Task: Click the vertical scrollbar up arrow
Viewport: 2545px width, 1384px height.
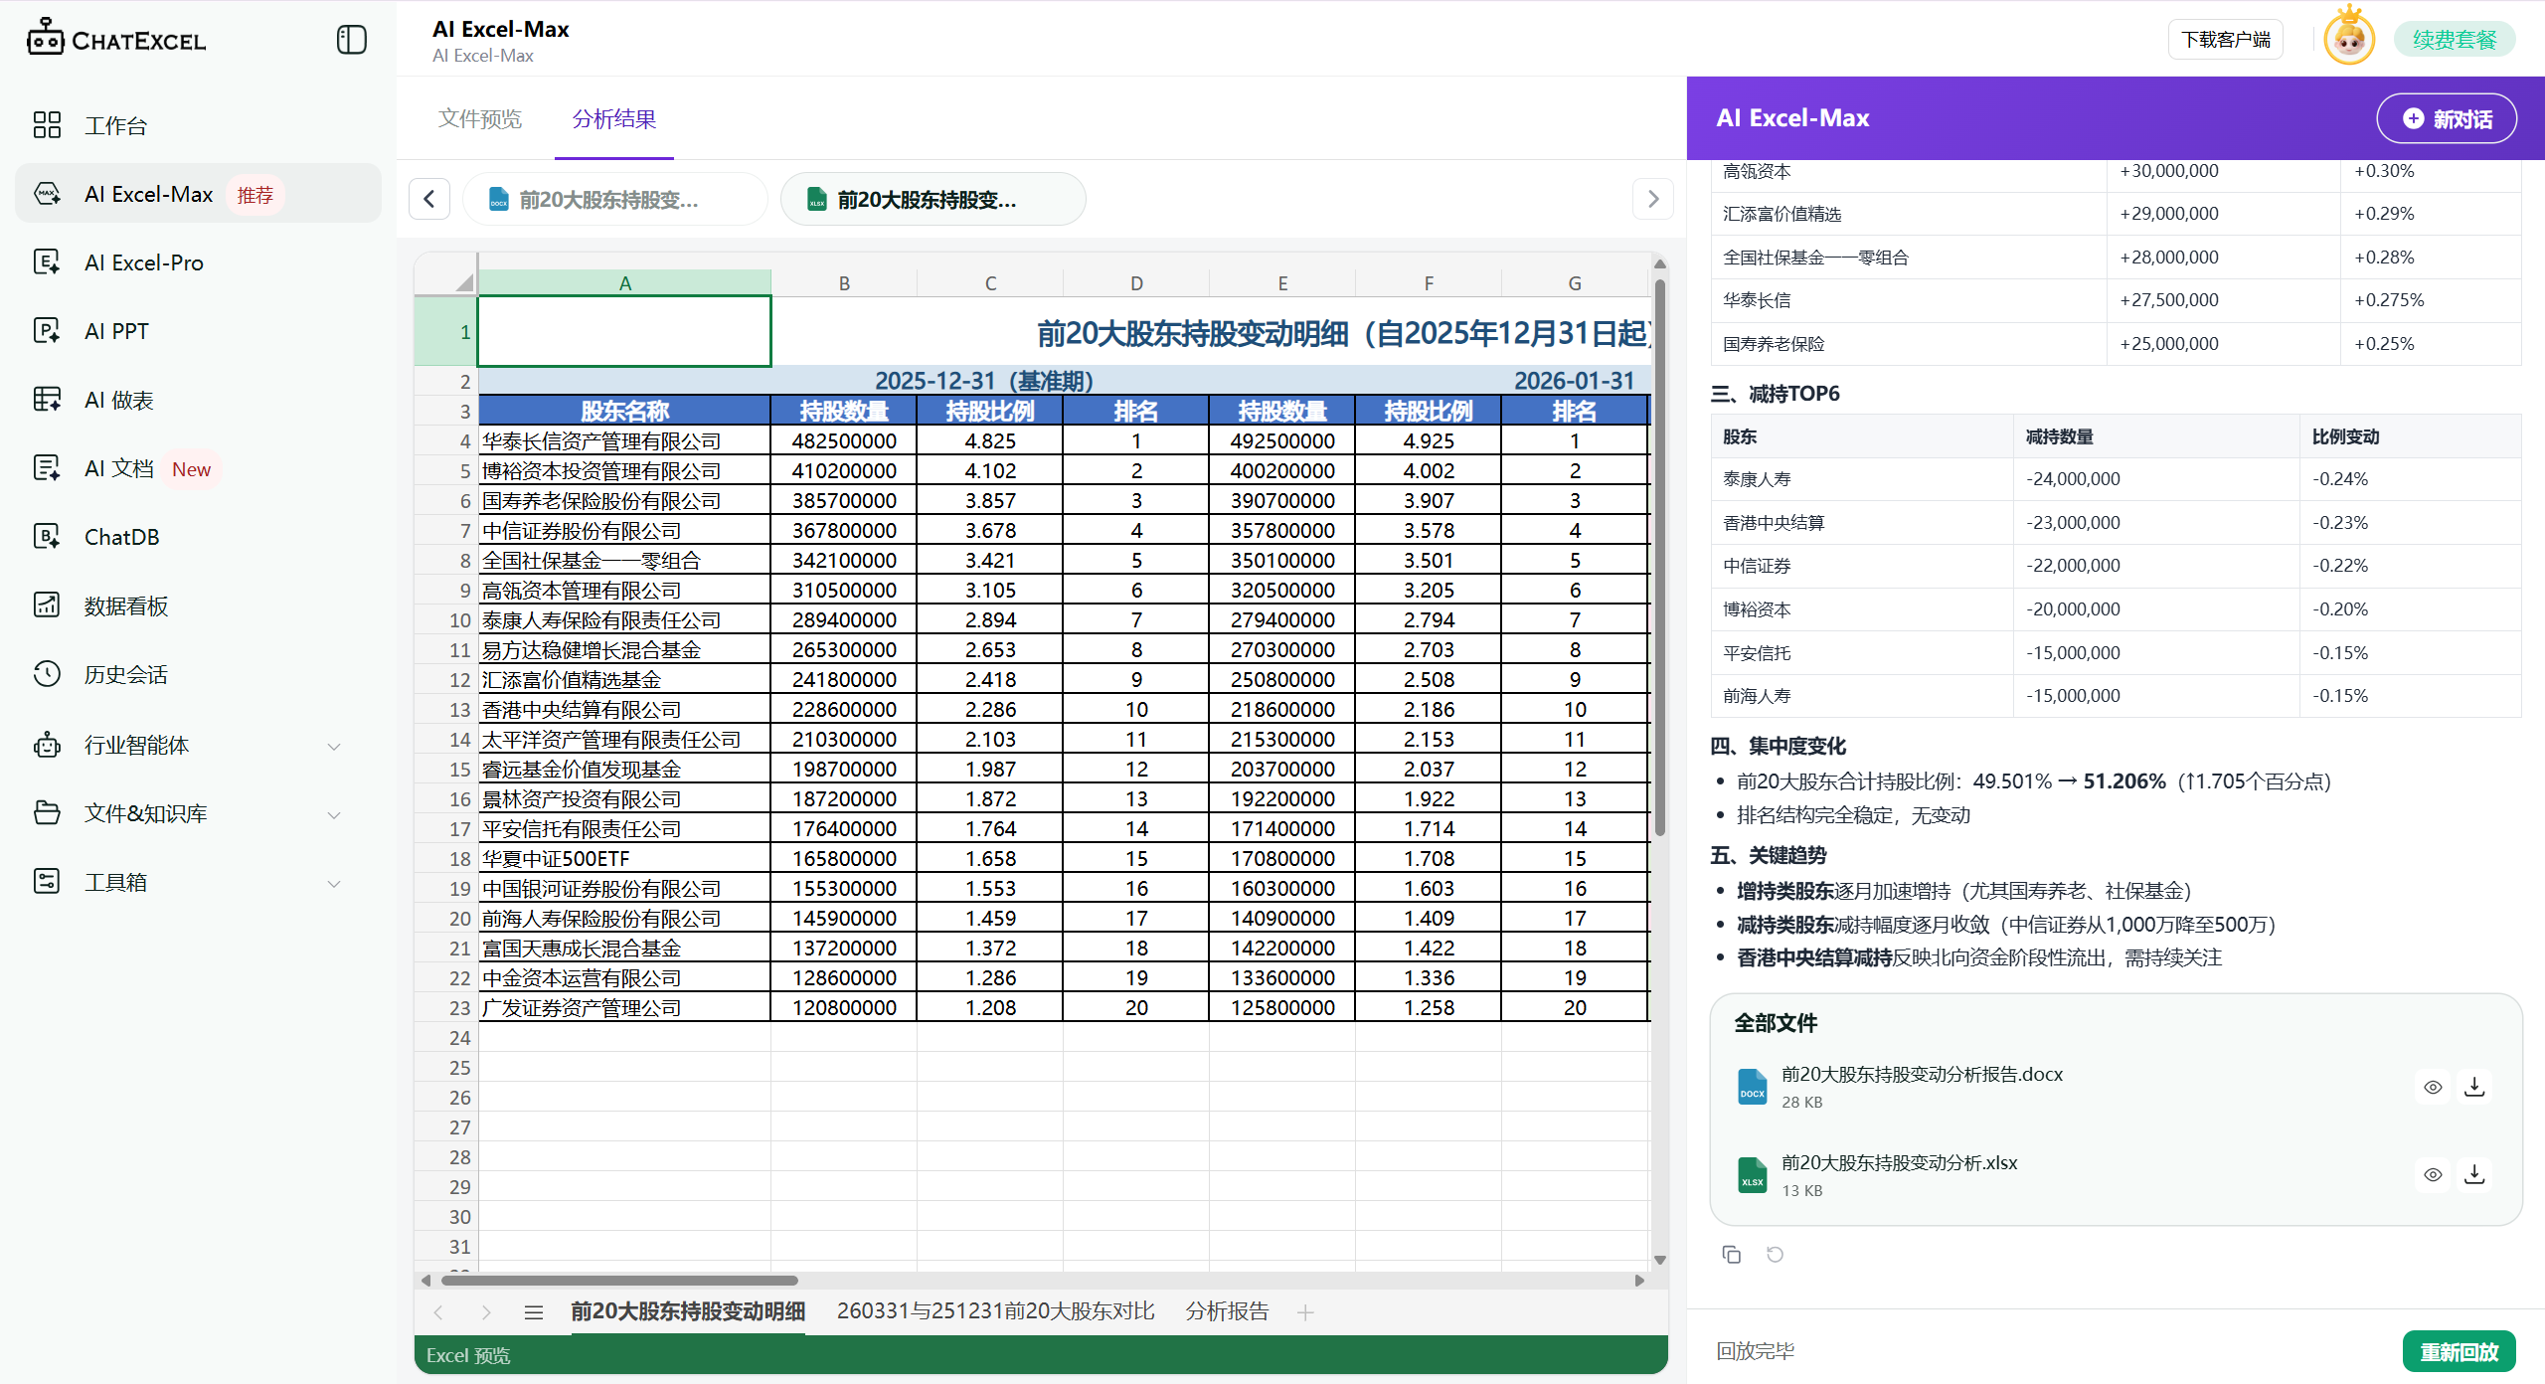Action: (1659, 263)
